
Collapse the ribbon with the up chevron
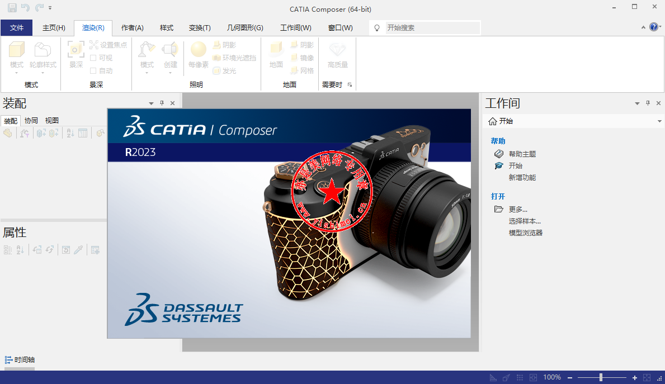pyautogui.click(x=643, y=27)
